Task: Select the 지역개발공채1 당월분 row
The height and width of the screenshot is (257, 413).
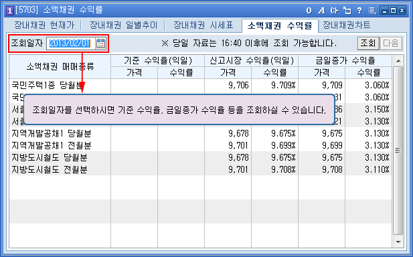Action: (x=200, y=133)
